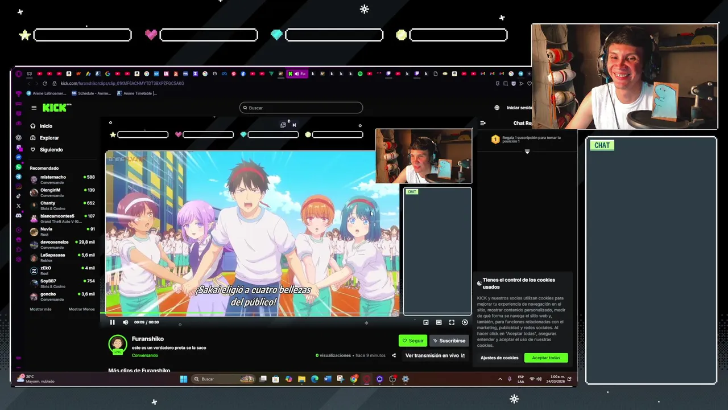Open ChatGPT icon in browser sidebar

(x=19, y=137)
